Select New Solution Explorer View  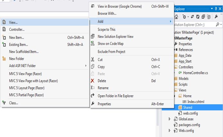[x=132, y=37]
